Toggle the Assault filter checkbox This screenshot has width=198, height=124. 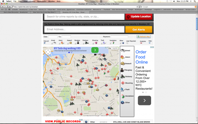click(x=68, y=43)
